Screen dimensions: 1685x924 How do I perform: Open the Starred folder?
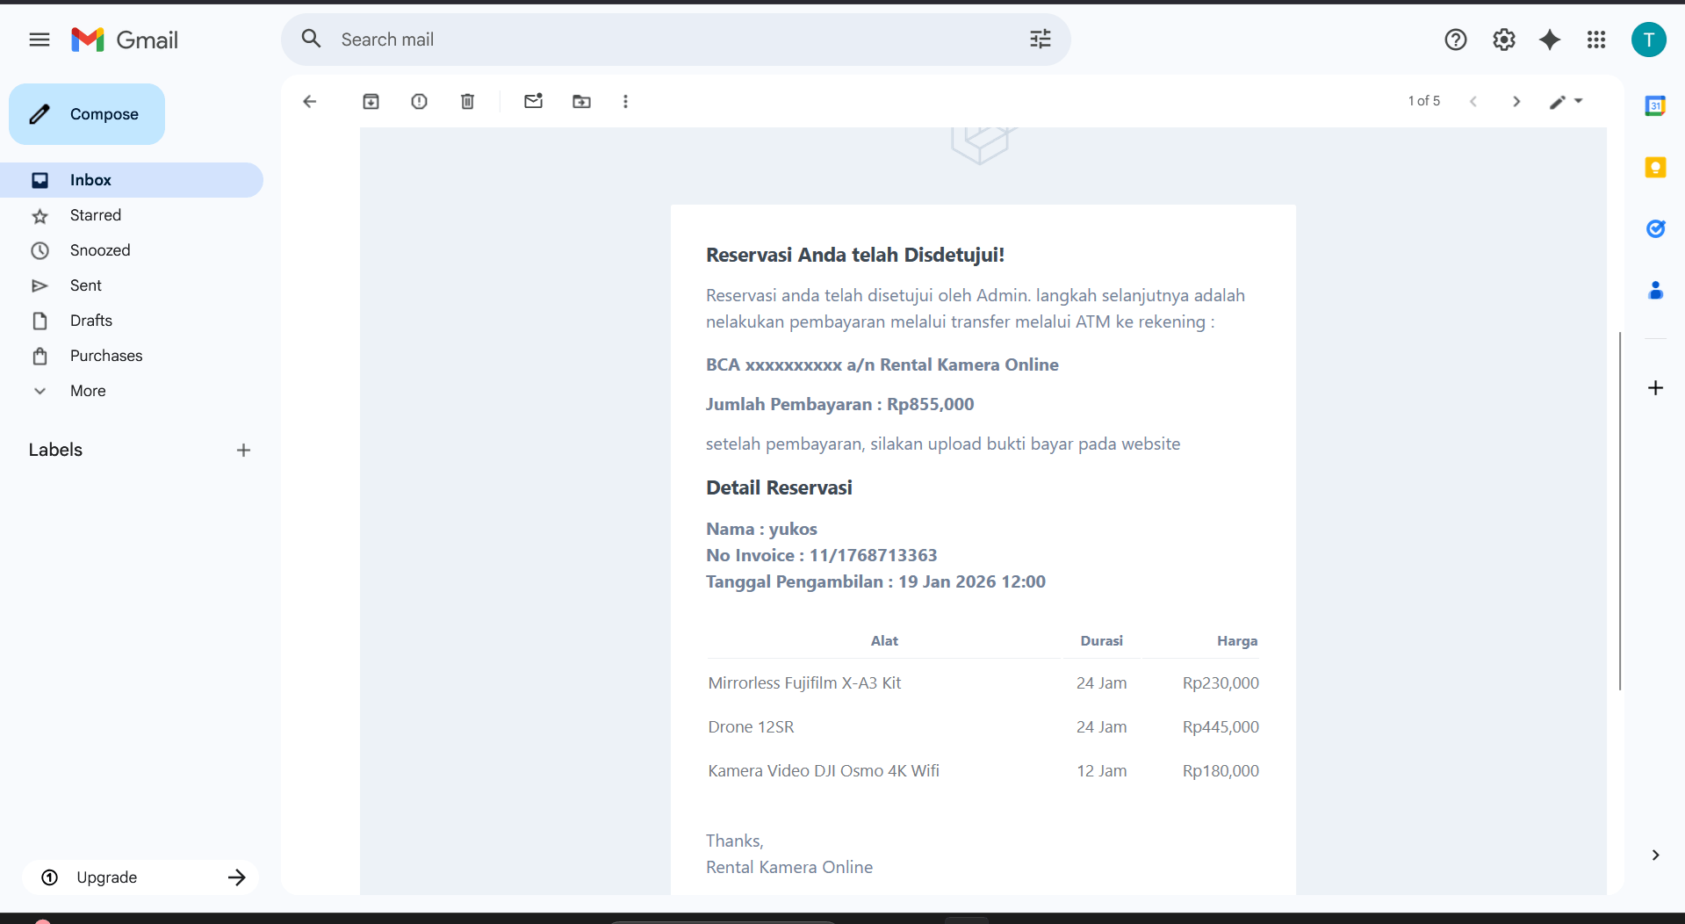(x=132, y=215)
